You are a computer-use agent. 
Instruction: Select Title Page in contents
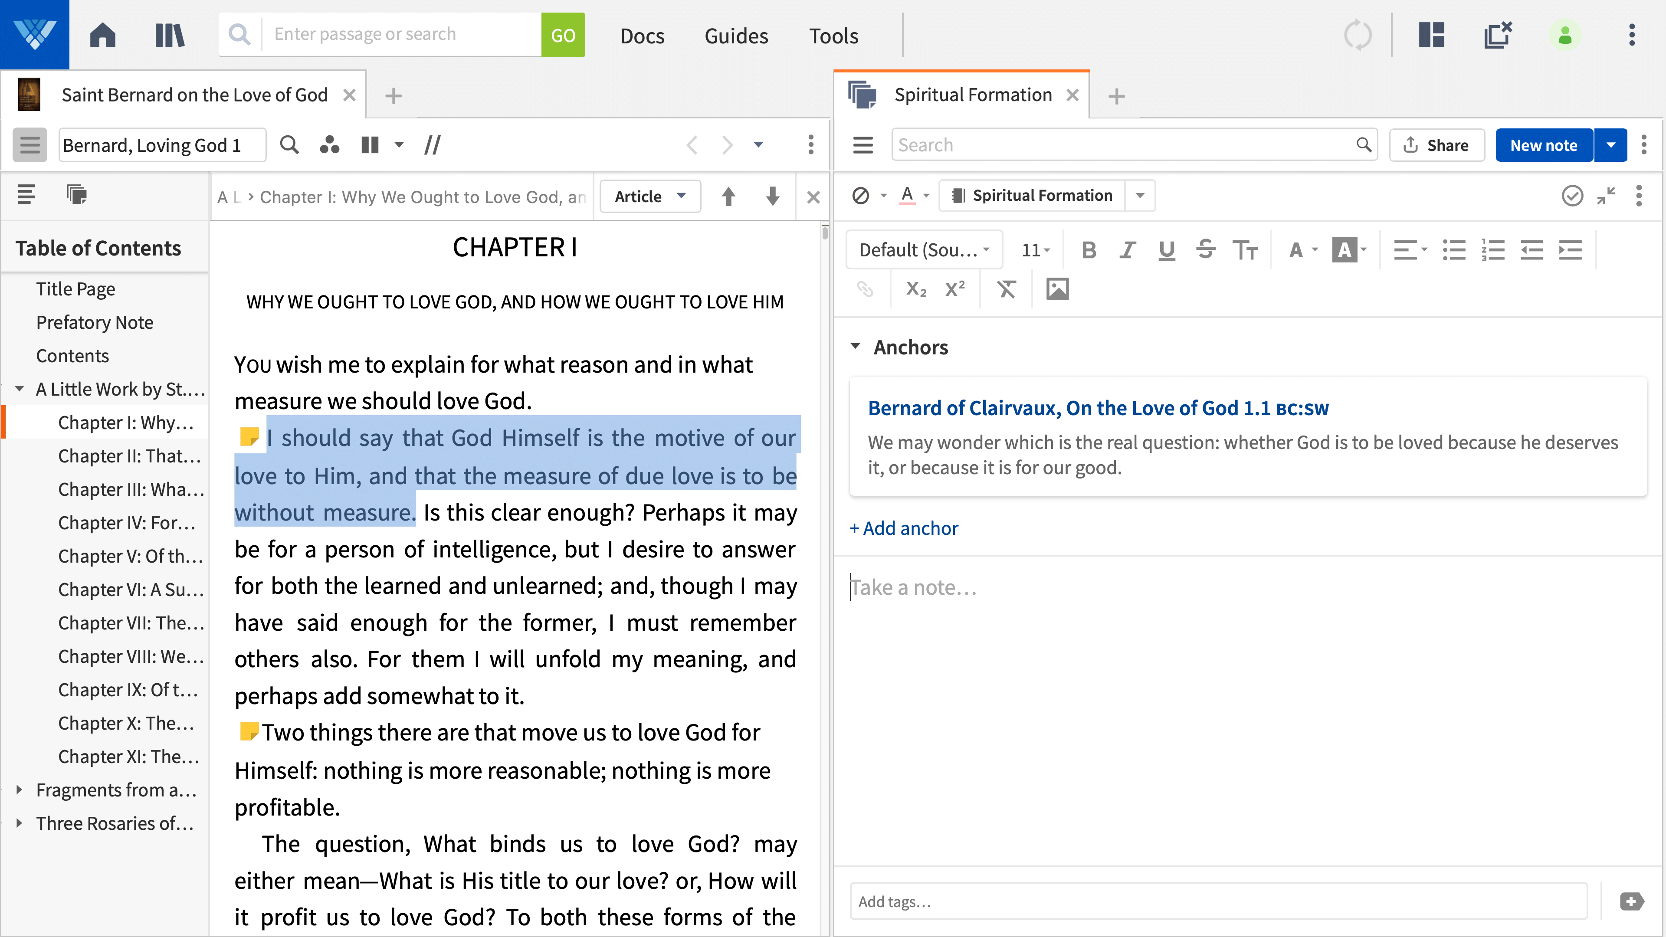coord(75,289)
